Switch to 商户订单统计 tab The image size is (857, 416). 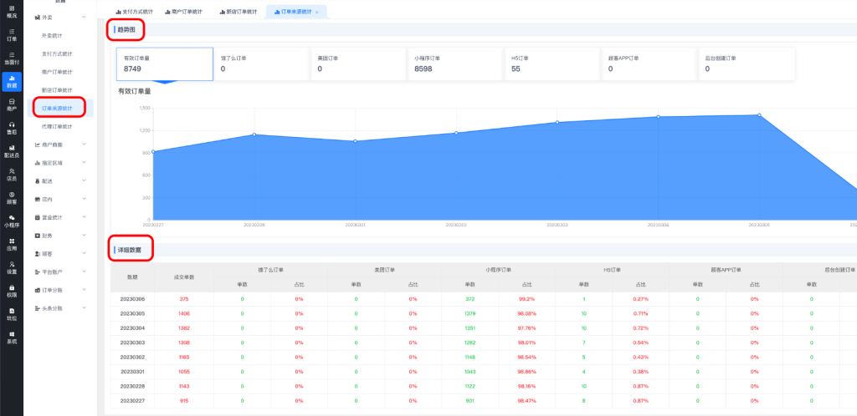point(183,12)
